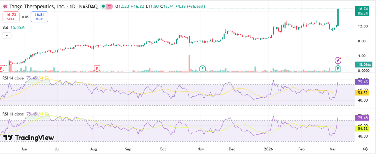Click the green earnings marker near March

pyautogui.click(x=338, y=68)
